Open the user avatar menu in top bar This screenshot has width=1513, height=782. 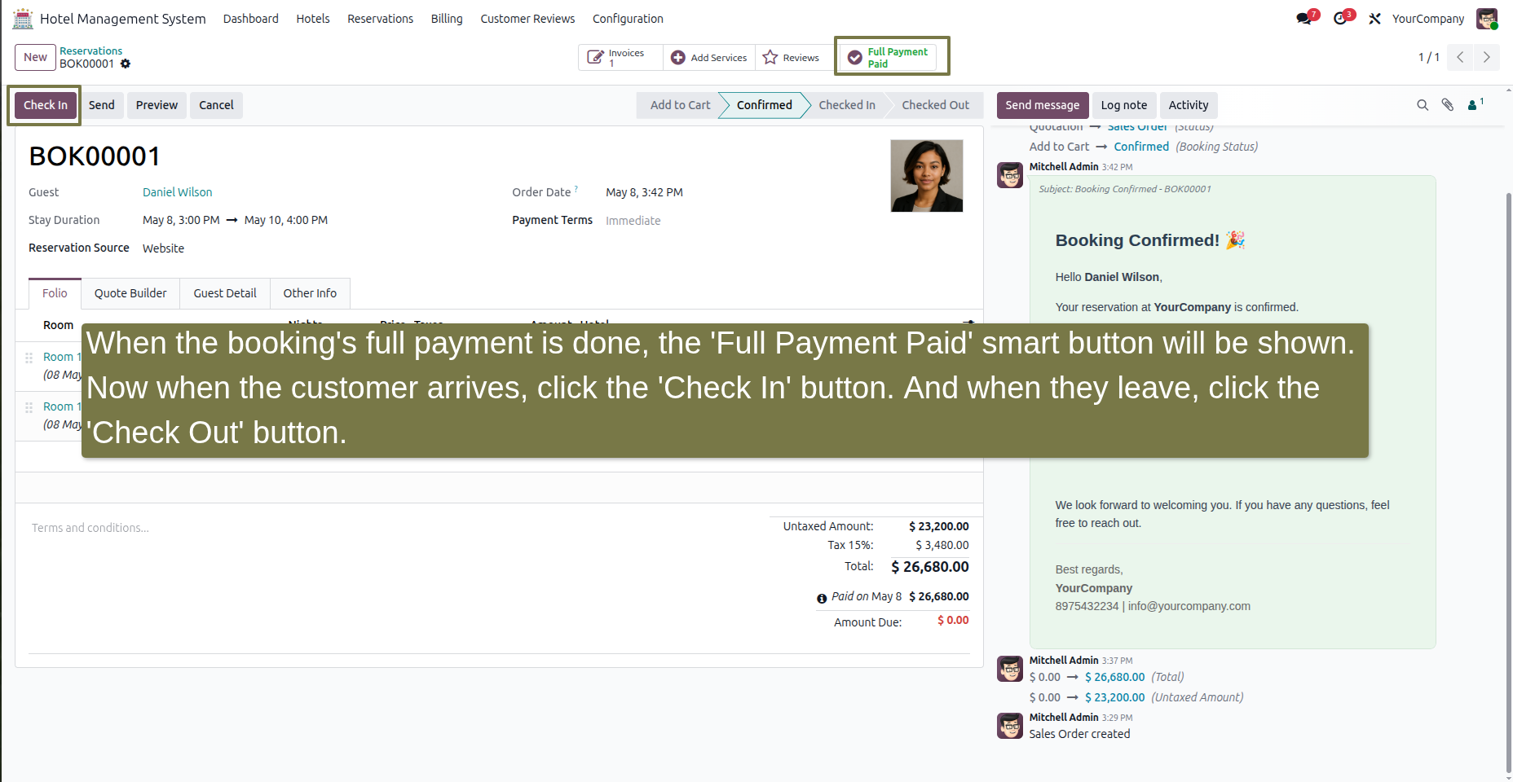tap(1487, 18)
